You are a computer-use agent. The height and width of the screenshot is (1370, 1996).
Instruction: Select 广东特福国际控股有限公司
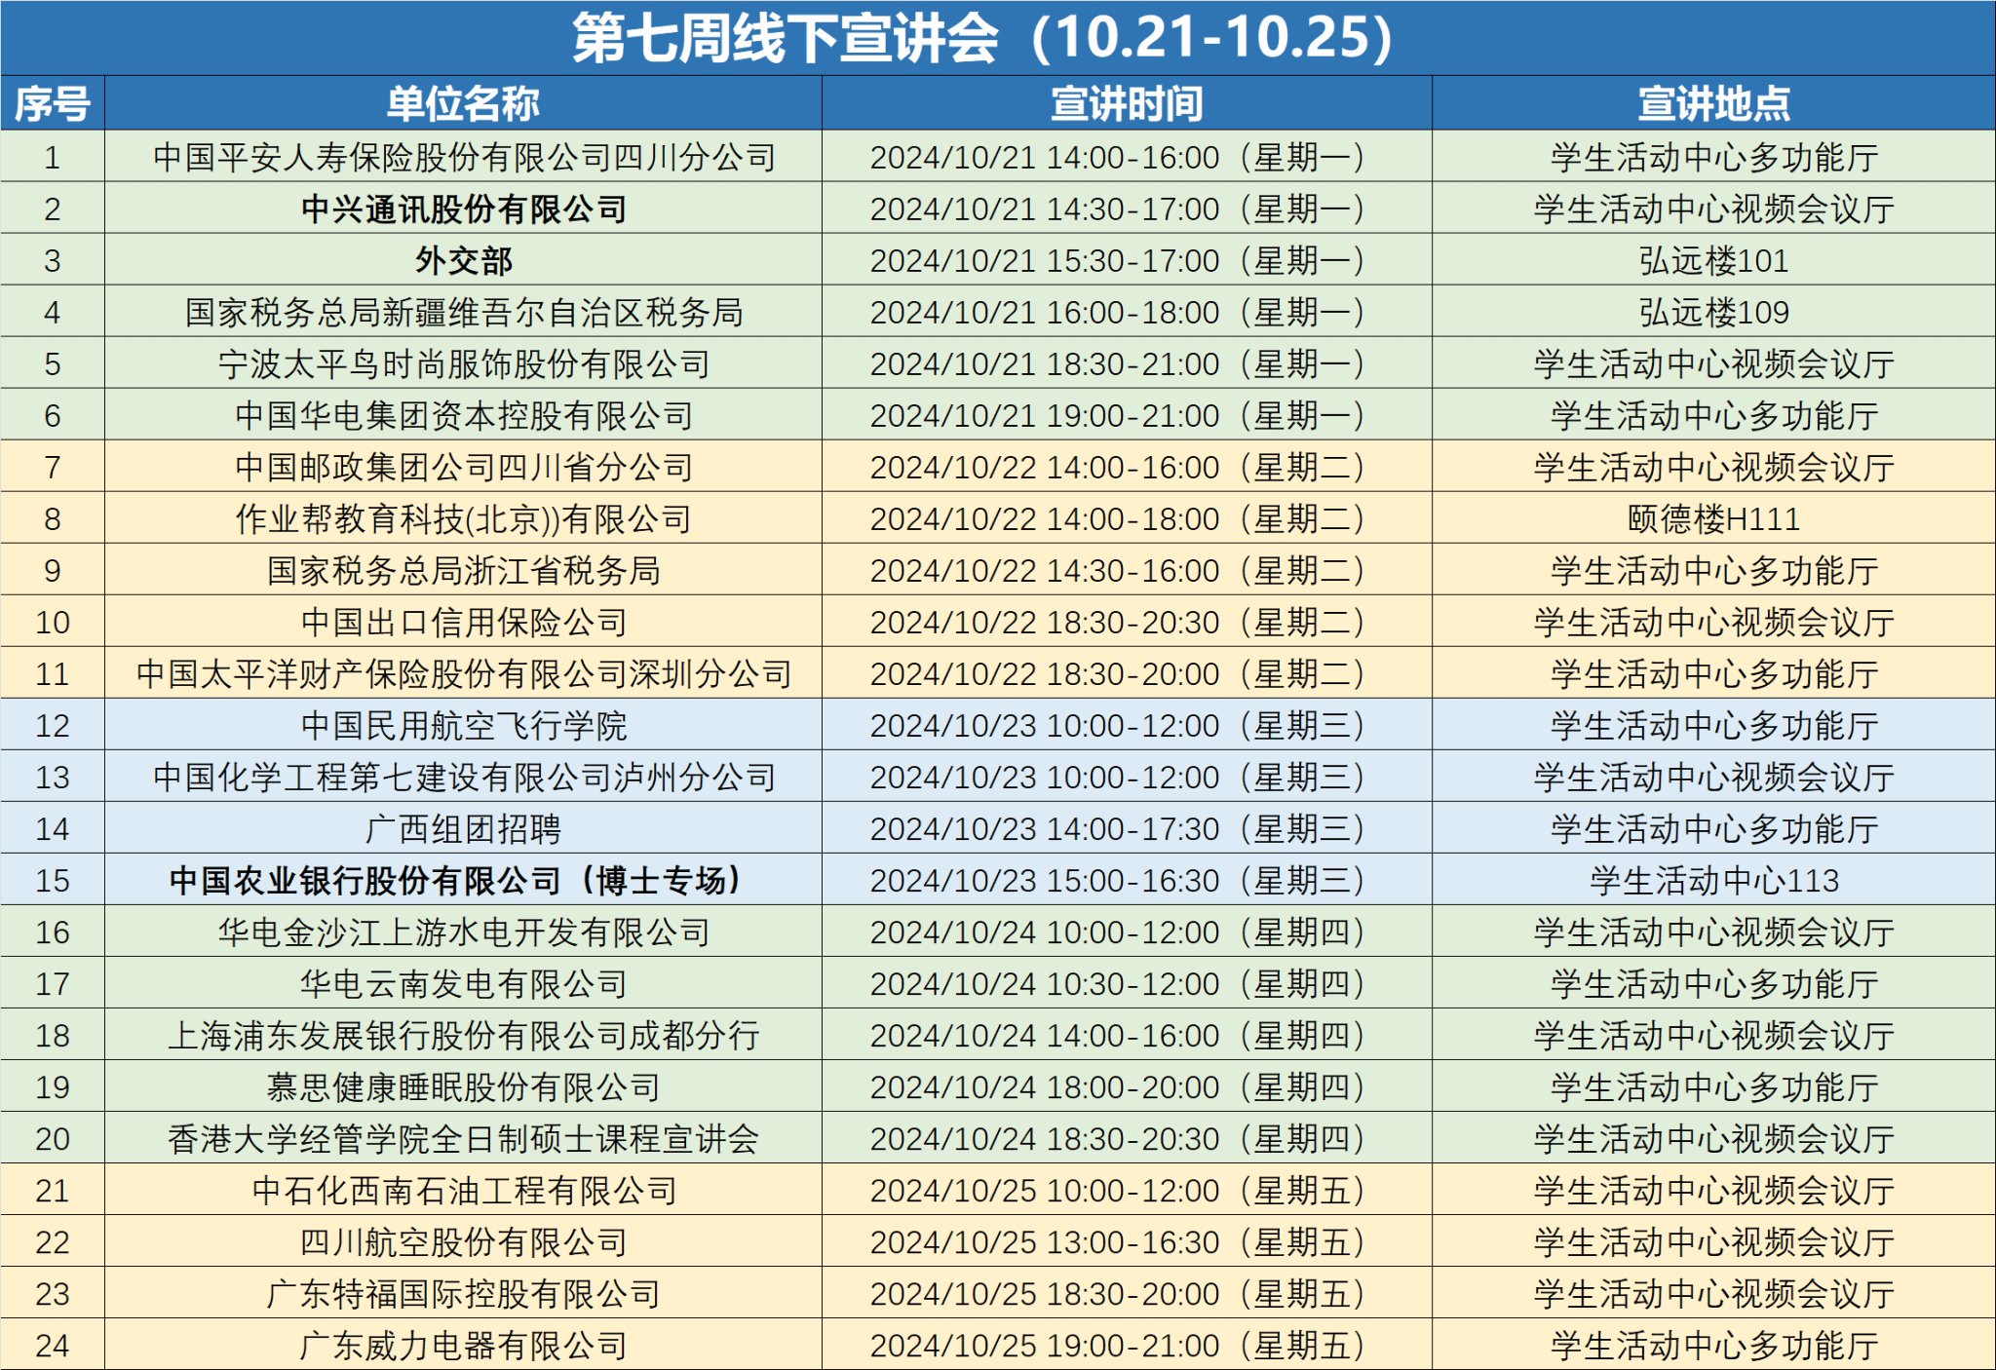(x=464, y=1293)
